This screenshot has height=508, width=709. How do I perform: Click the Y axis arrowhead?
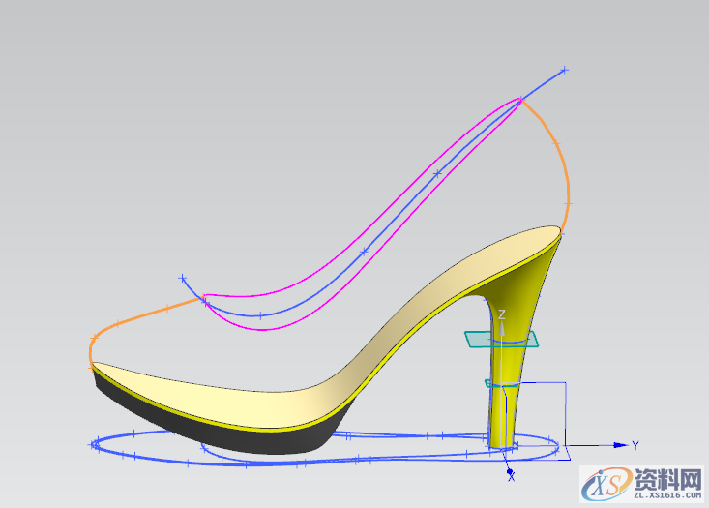pos(622,445)
